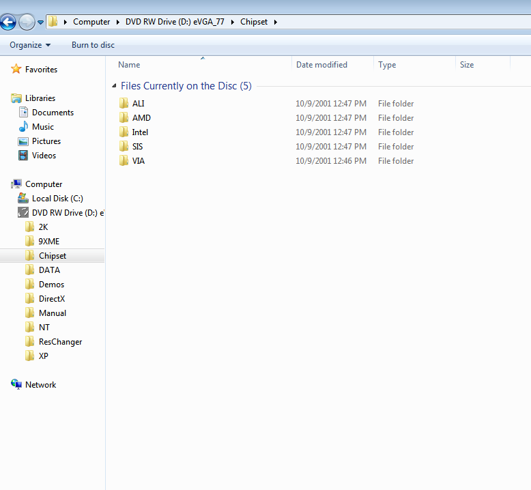Image resolution: width=531 pixels, height=490 pixels.
Task: Open the Intel folder in file list
Action: [x=140, y=132]
